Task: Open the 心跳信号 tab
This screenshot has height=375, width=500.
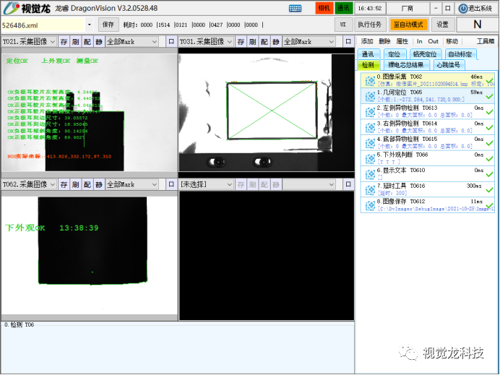Action: [447, 65]
